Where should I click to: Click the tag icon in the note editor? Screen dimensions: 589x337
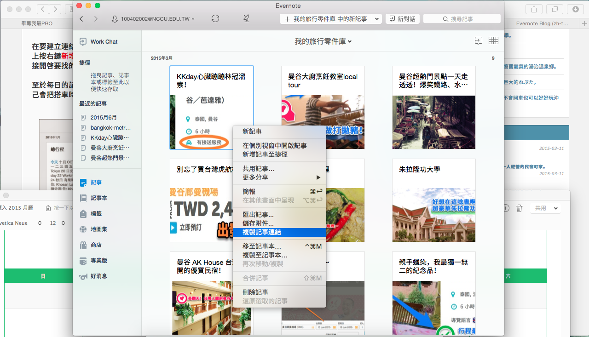tap(48, 208)
